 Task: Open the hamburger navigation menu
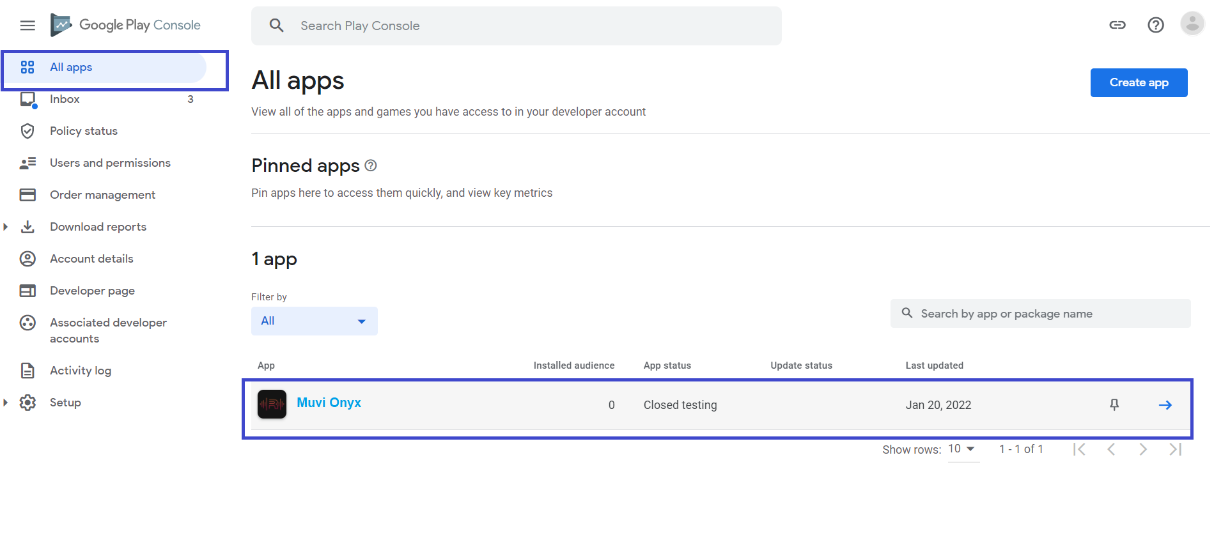pos(27,26)
